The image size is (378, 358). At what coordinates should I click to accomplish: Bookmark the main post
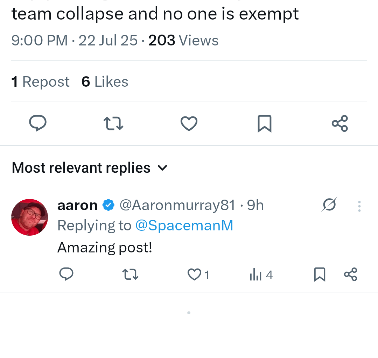[264, 123]
